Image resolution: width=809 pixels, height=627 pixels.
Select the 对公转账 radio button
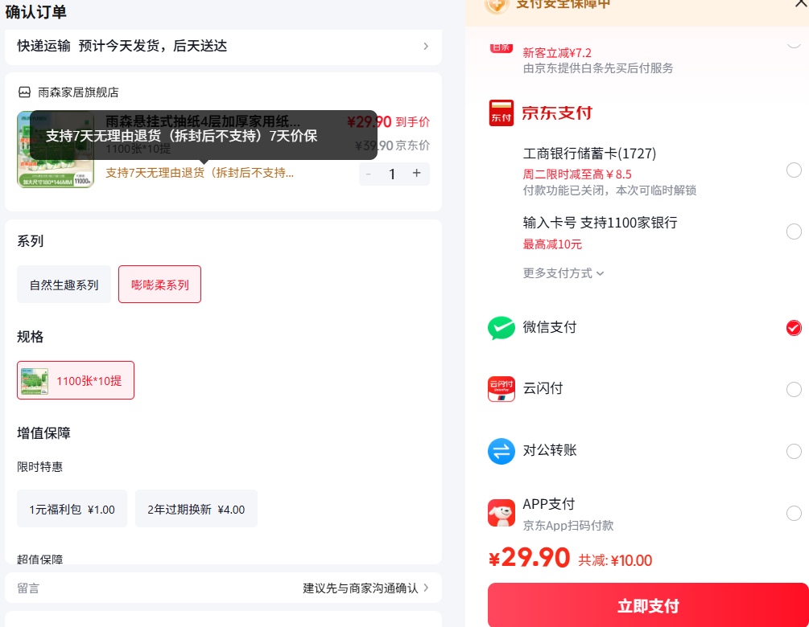tap(794, 451)
